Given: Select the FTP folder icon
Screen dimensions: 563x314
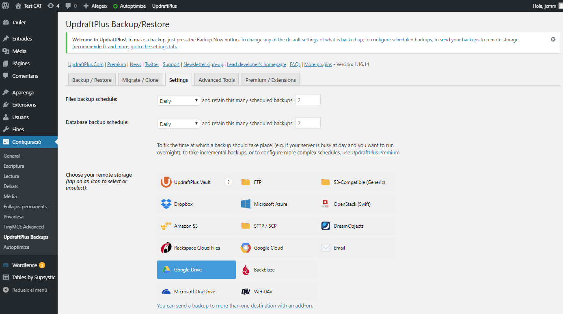Looking at the screenshot, I should (246, 182).
